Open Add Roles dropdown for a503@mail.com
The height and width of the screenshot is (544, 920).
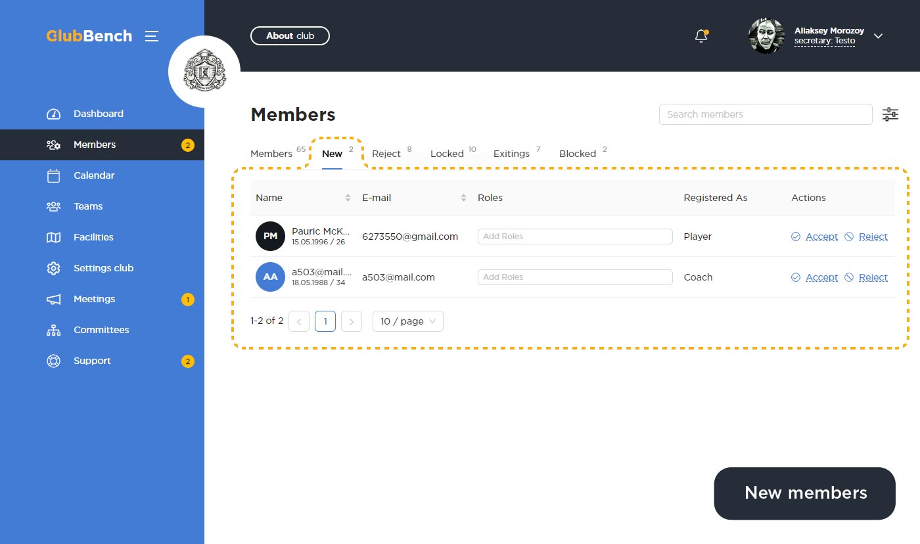point(574,277)
